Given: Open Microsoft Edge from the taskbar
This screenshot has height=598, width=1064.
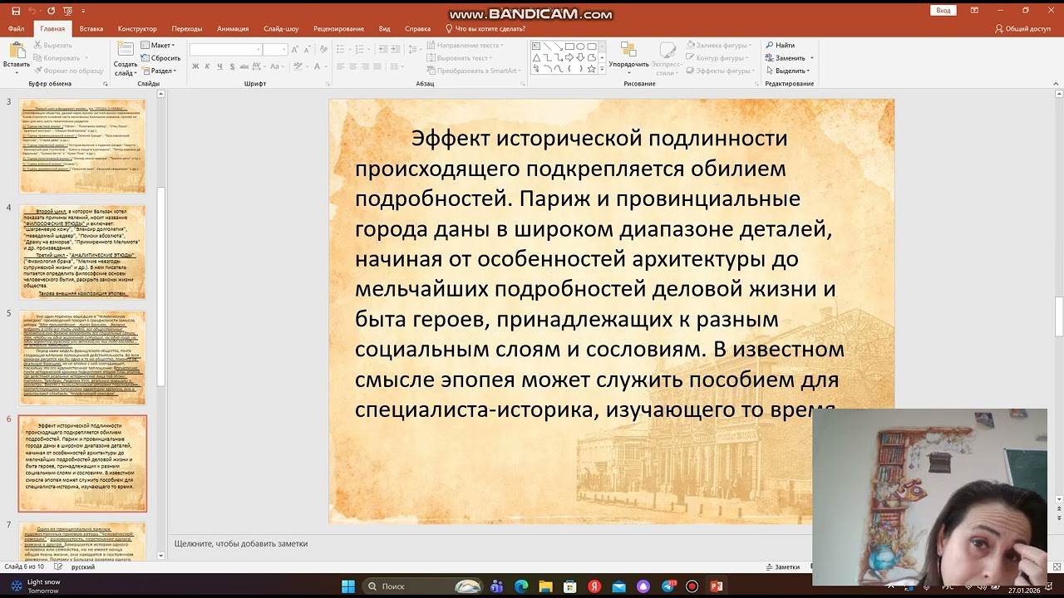Looking at the screenshot, I should click(x=520, y=586).
